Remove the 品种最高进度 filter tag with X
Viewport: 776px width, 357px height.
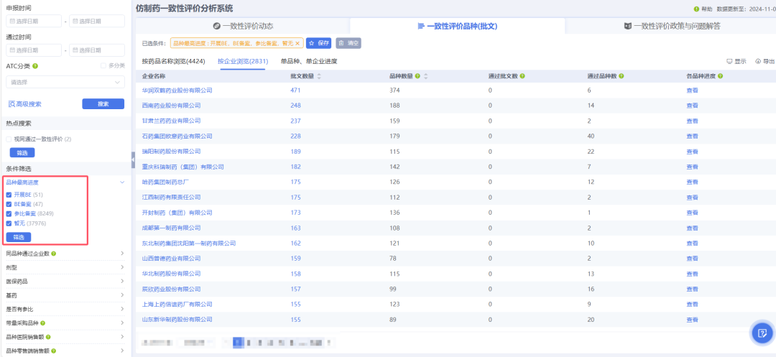[297, 44]
